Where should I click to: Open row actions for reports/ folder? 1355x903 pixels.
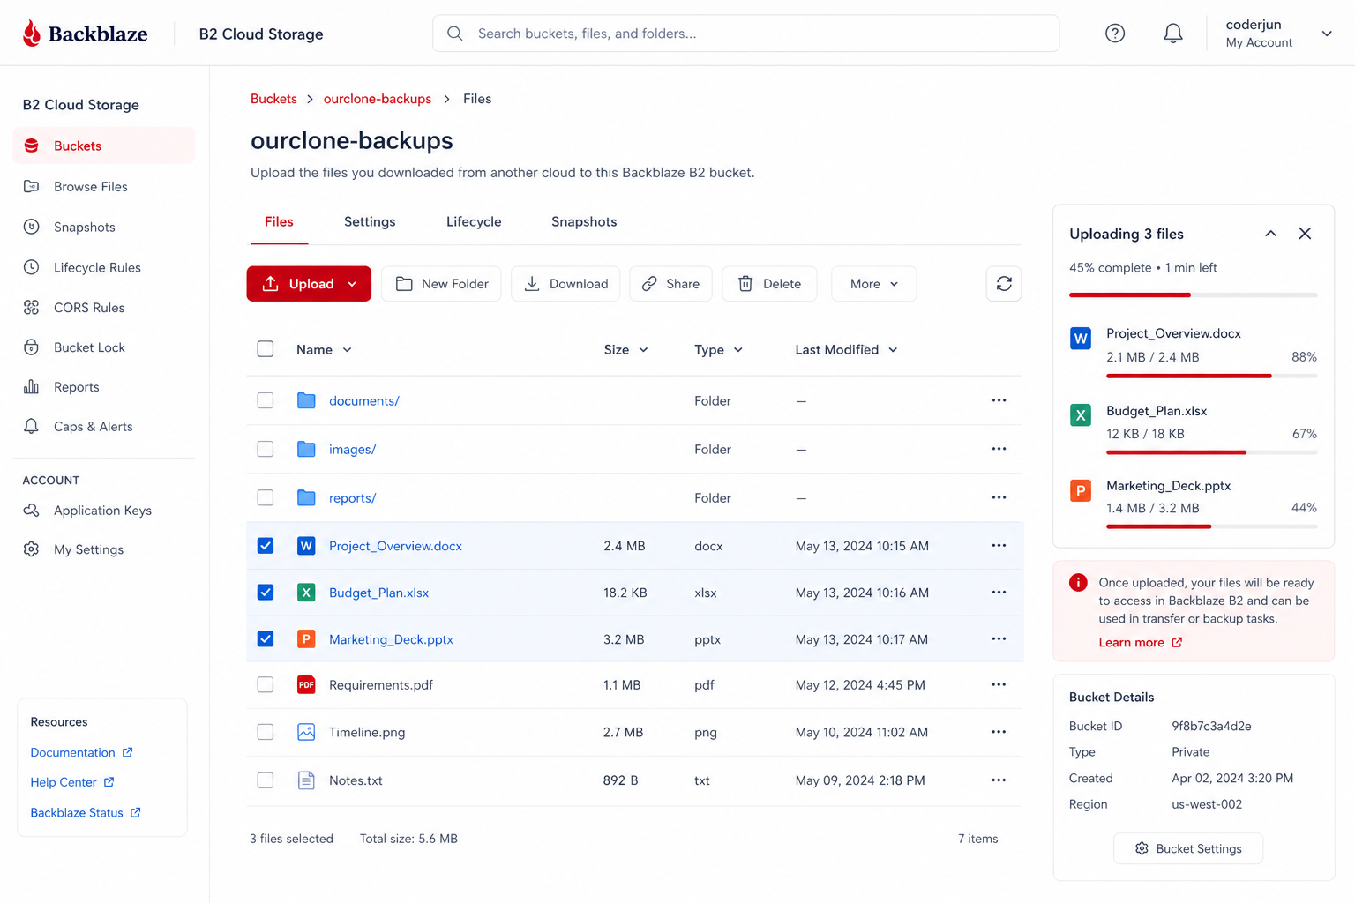[999, 497]
